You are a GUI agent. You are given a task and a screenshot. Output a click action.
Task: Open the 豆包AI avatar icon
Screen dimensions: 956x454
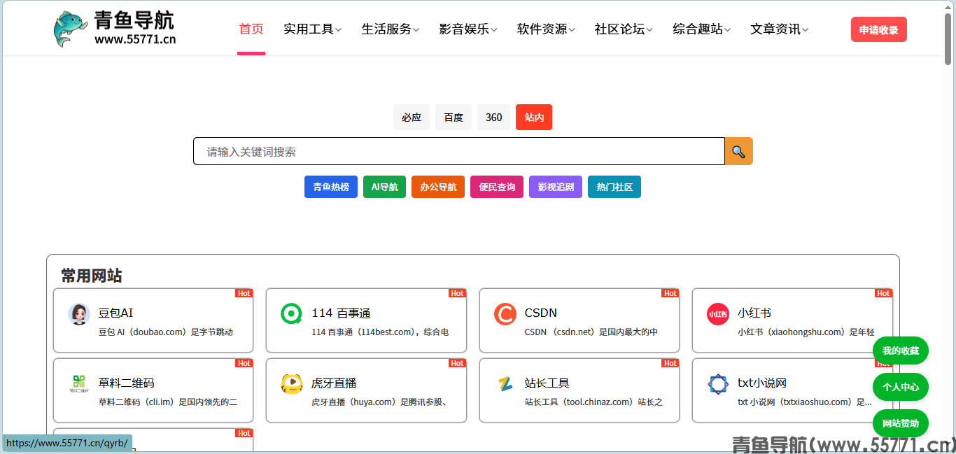[79, 314]
